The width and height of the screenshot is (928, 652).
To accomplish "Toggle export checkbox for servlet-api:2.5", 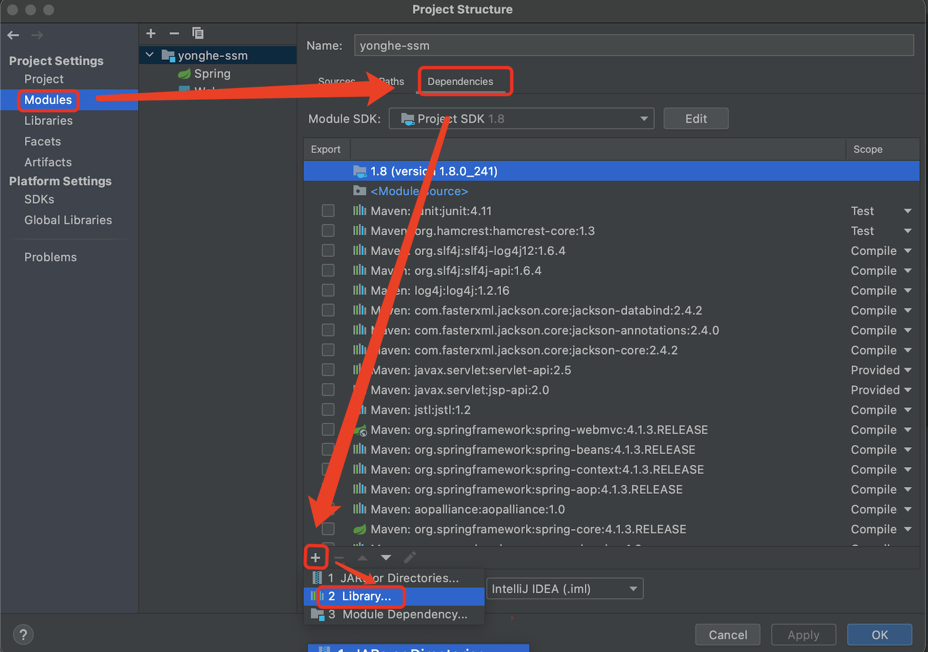I will 328,370.
